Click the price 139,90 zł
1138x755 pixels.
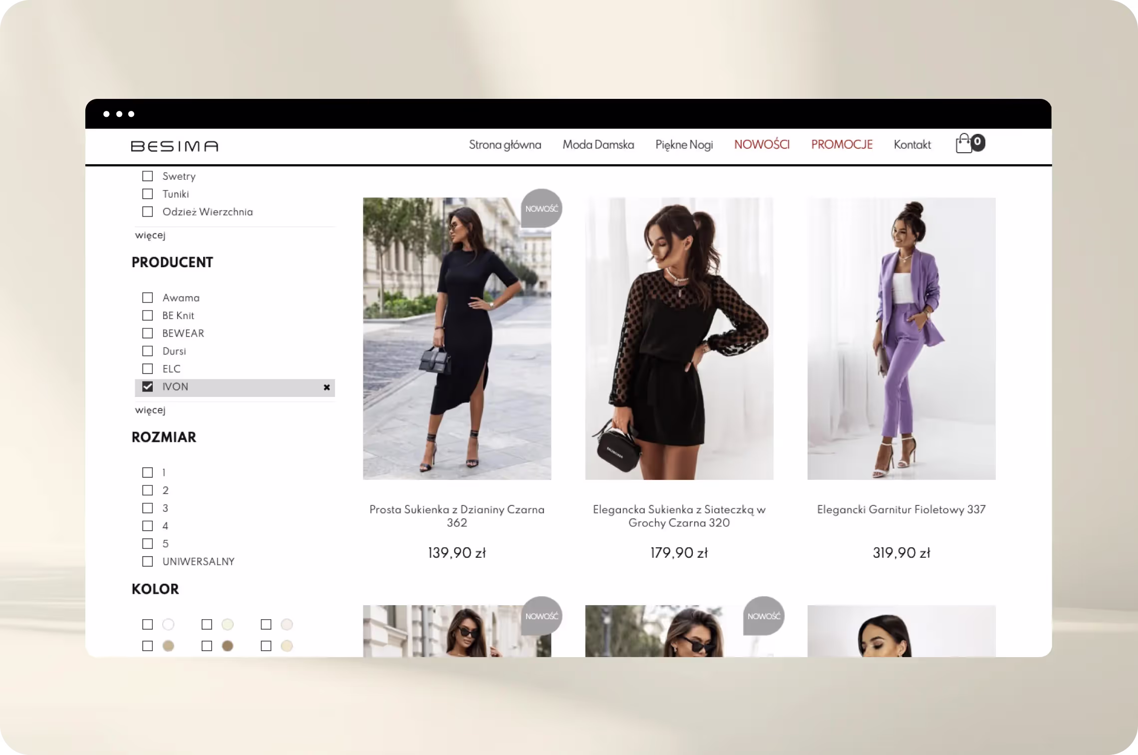click(457, 553)
